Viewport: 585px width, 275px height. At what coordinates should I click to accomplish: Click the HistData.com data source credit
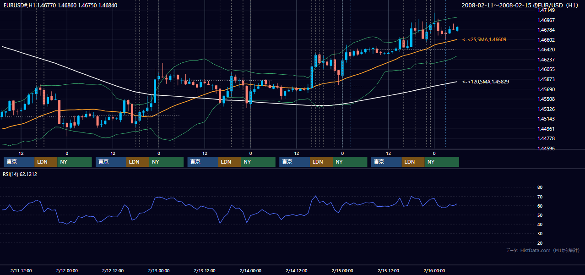(543, 250)
